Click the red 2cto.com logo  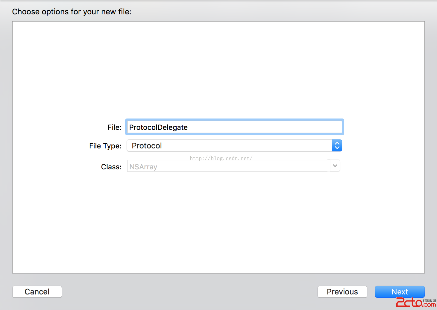pos(409,302)
